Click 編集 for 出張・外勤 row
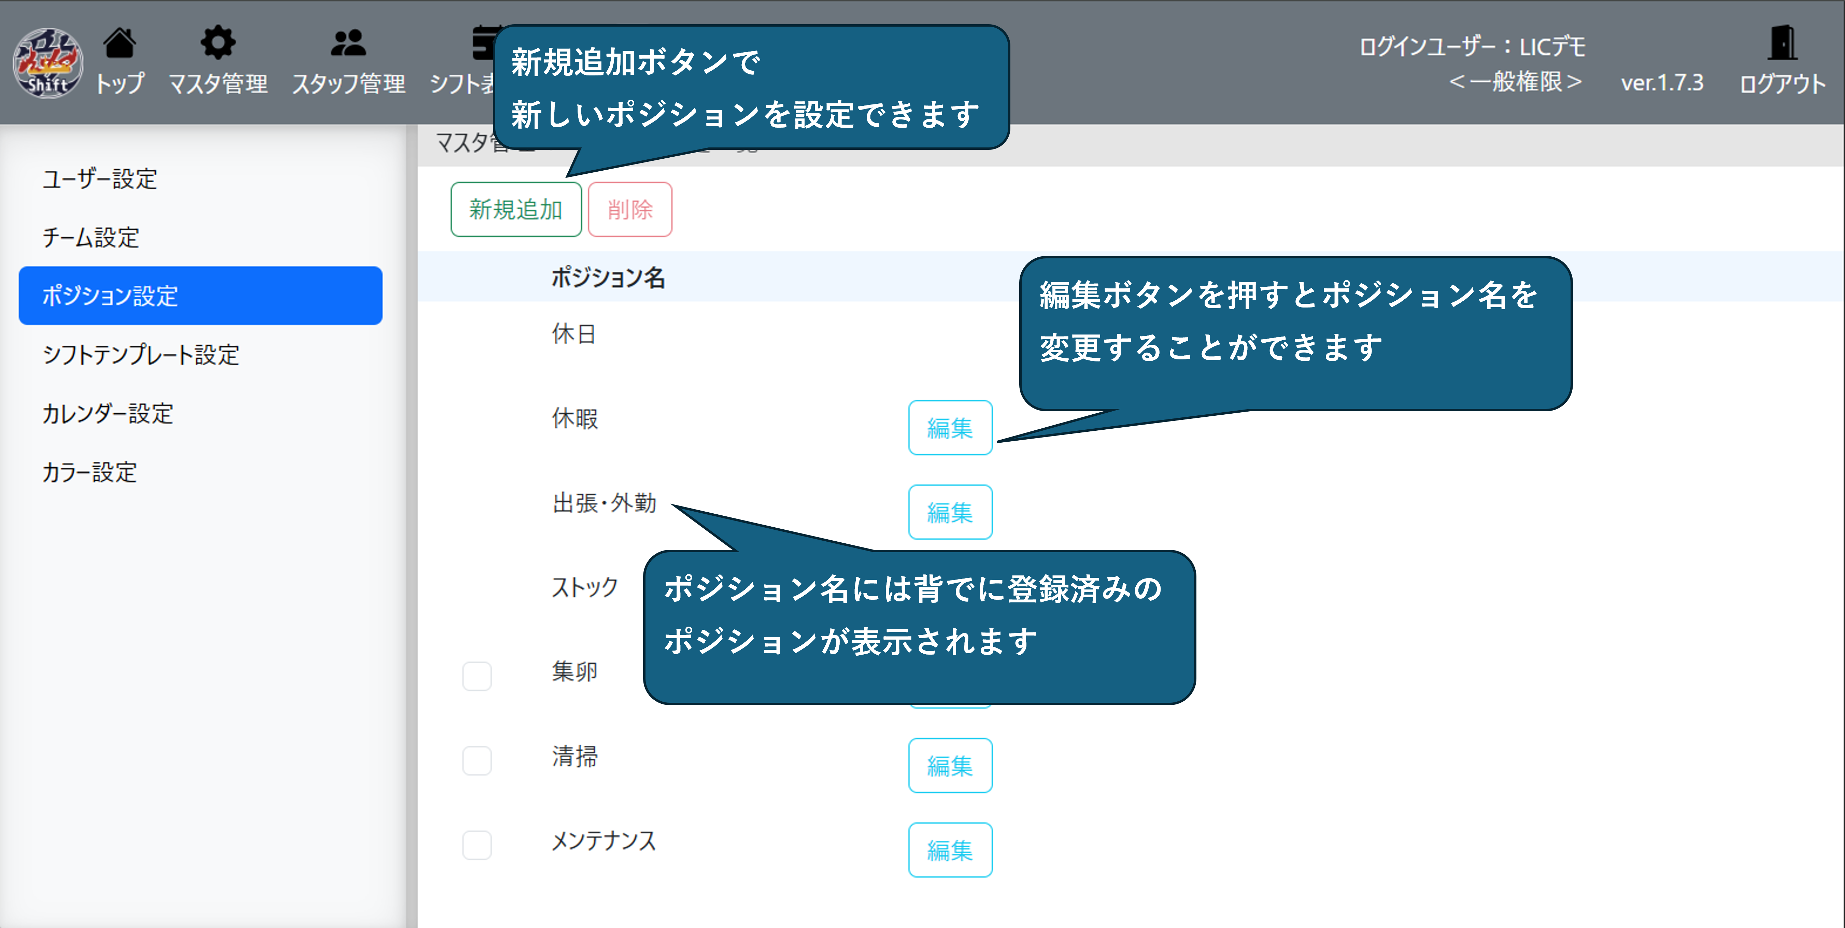 pos(950,512)
